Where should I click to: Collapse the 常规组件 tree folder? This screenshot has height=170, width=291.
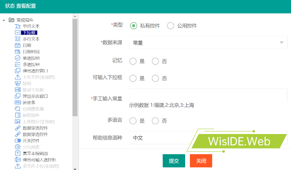4,20
